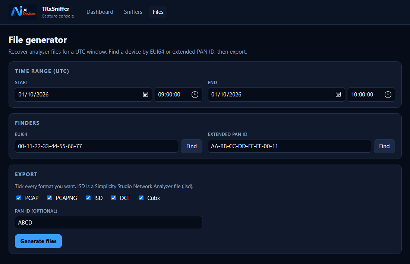Toggle the ISD format checkbox
The height and width of the screenshot is (264, 410).
click(x=88, y=198)
